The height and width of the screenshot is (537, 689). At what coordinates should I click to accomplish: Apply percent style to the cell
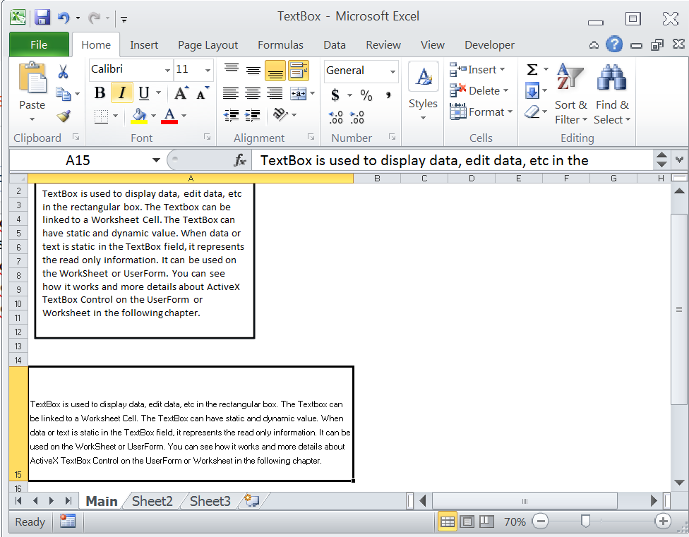(x=366, y=95)
